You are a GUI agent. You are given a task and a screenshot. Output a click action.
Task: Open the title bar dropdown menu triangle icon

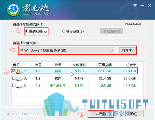[135, 6]
